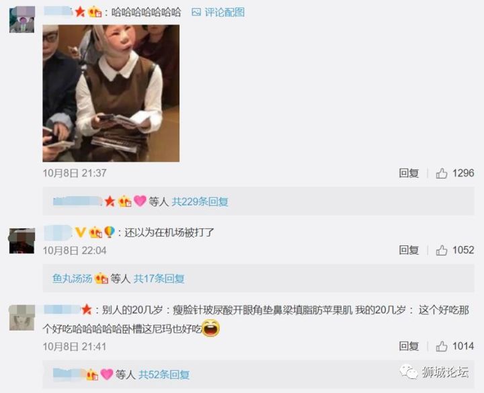The image size is (484, 393).
Task: Open the 评论配图 link
Action: [225, 12]
